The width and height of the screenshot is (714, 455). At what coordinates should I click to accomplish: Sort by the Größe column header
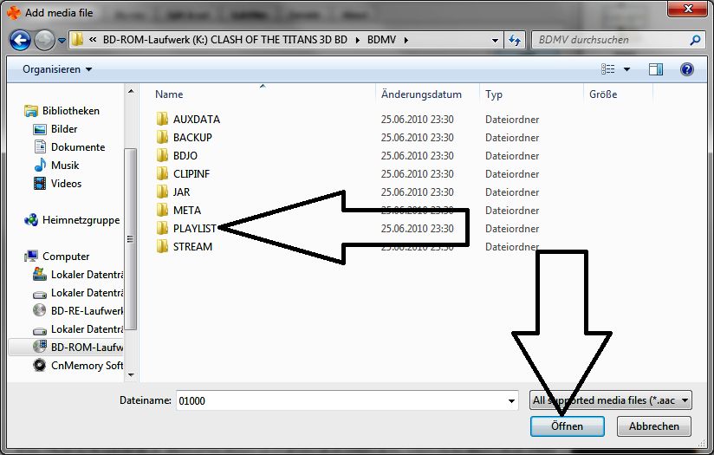click(x=603, y=94)
